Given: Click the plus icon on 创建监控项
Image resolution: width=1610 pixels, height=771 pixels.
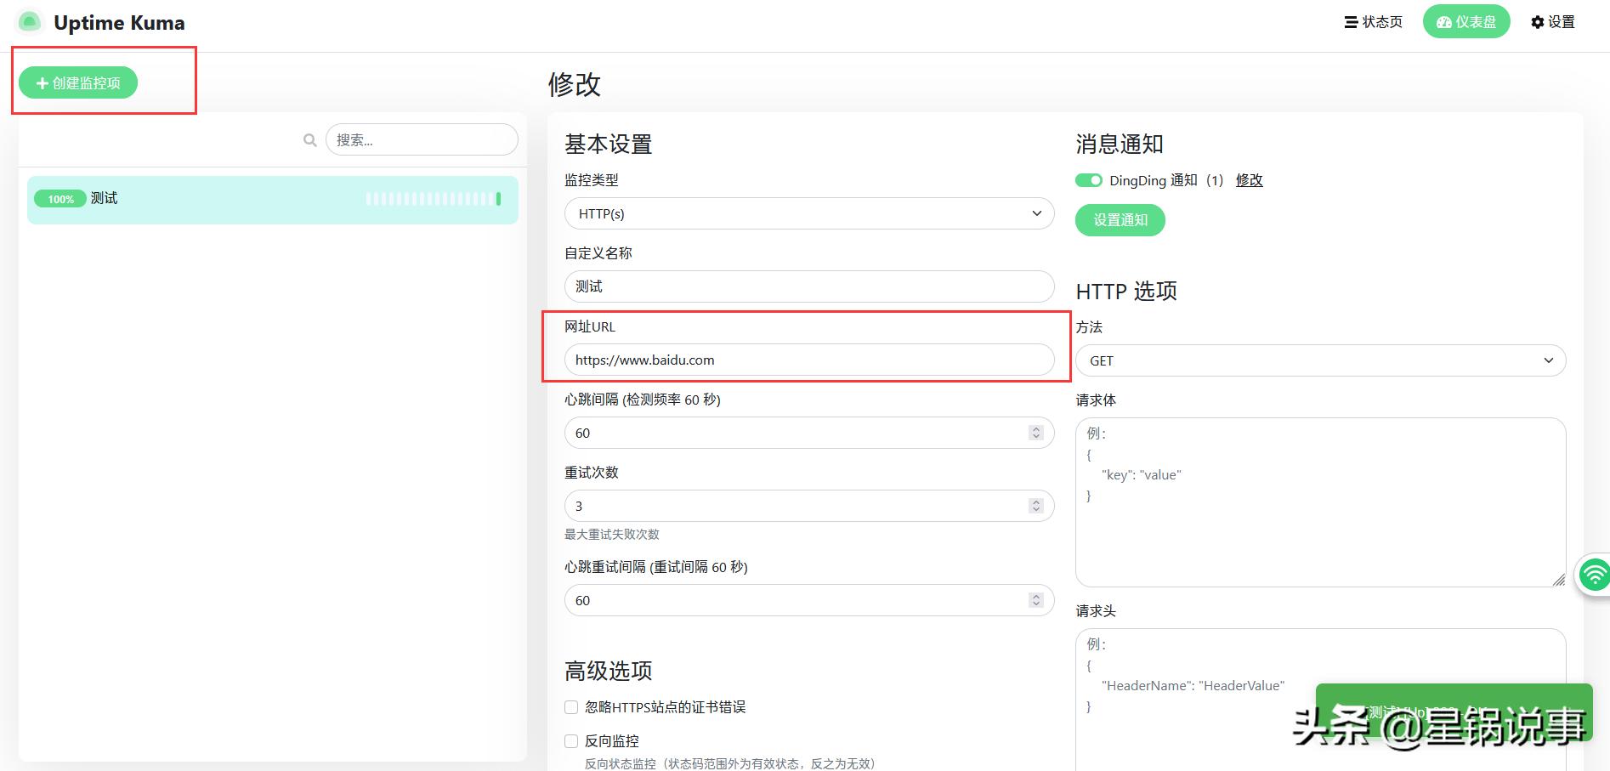Looking at the screenshot, I should coord(40,82).
